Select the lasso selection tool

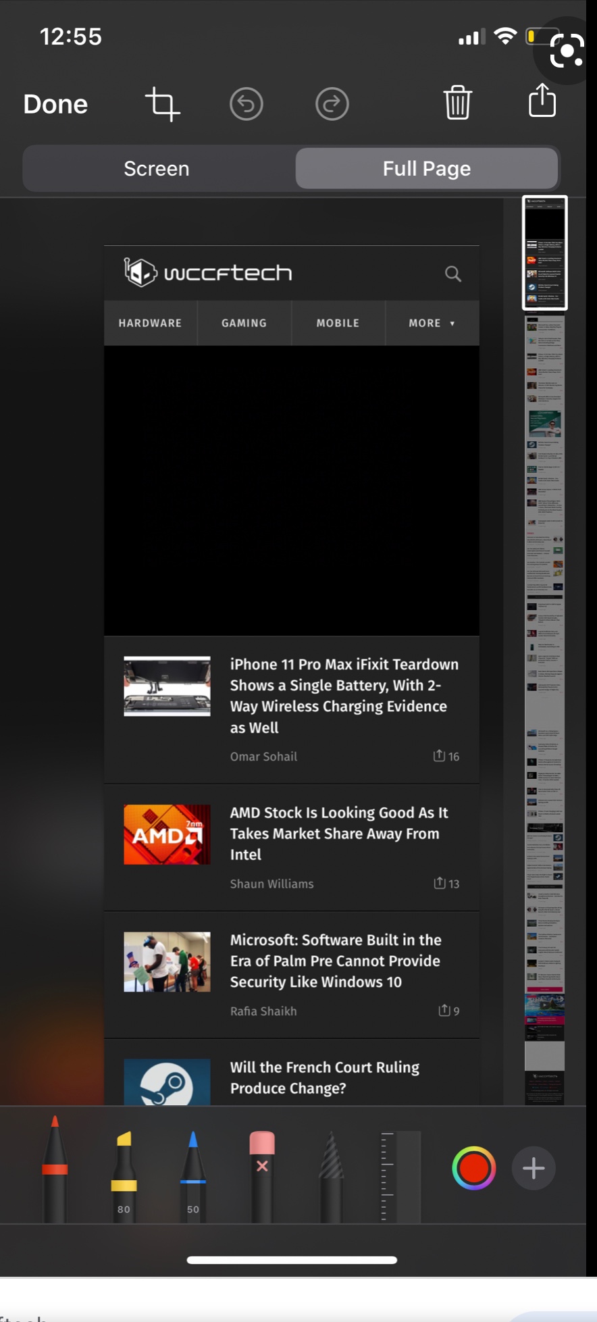[331, 1175]
